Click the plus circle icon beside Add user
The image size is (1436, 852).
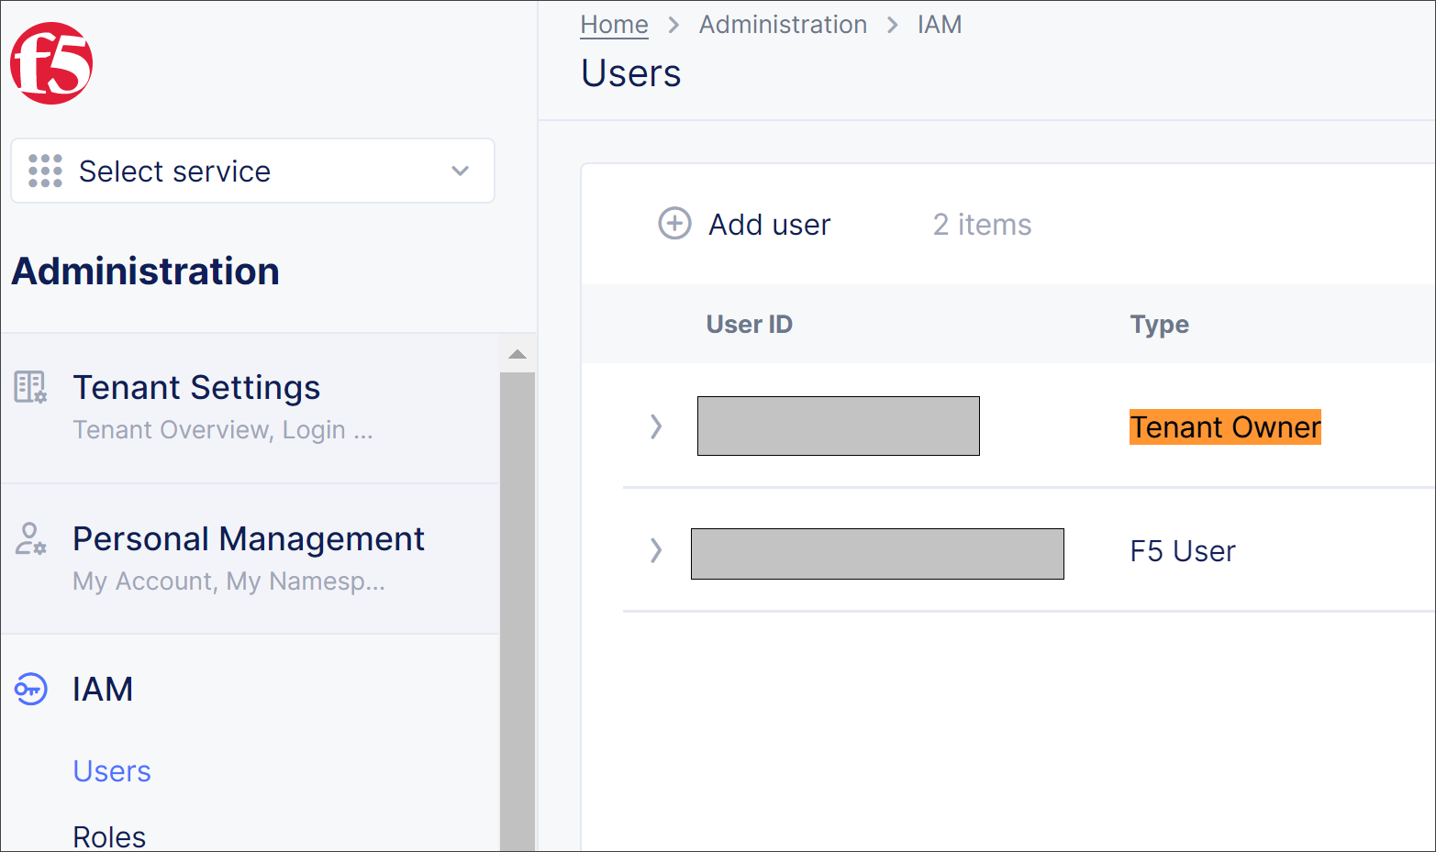click(x=674, y=224)
